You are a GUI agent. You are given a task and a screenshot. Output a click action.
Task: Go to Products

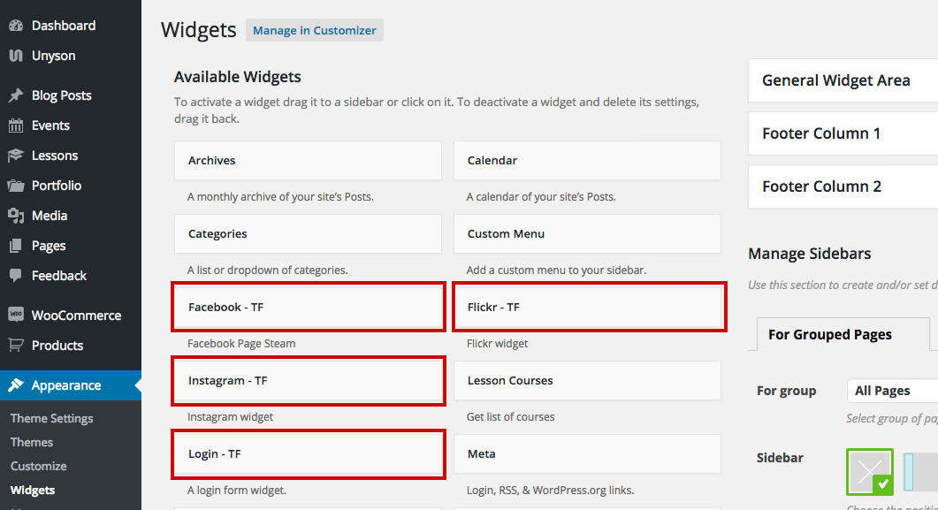57,345
